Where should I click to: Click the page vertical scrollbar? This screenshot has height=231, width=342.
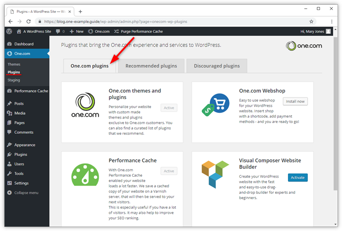point(335,114)
